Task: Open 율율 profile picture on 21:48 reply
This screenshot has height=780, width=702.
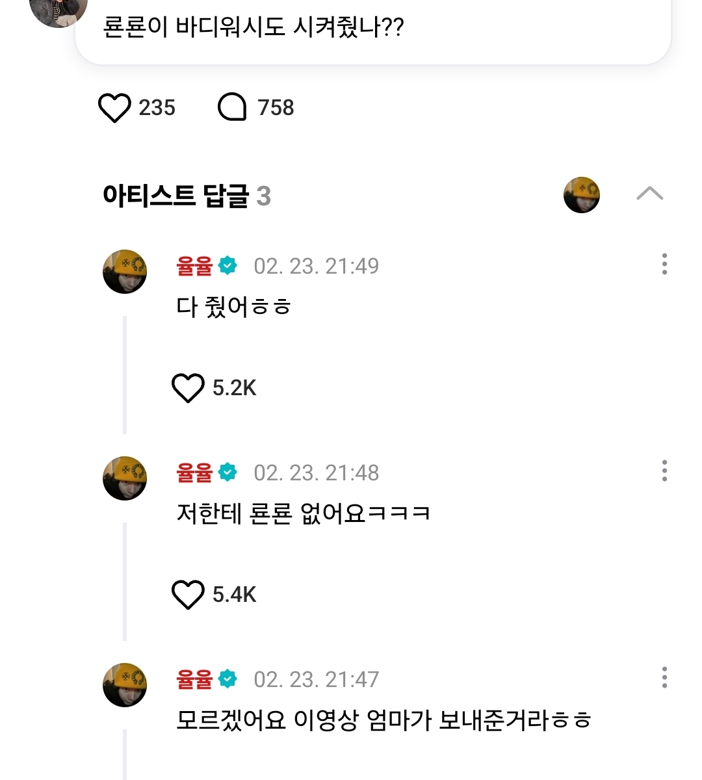Action: 125,478
